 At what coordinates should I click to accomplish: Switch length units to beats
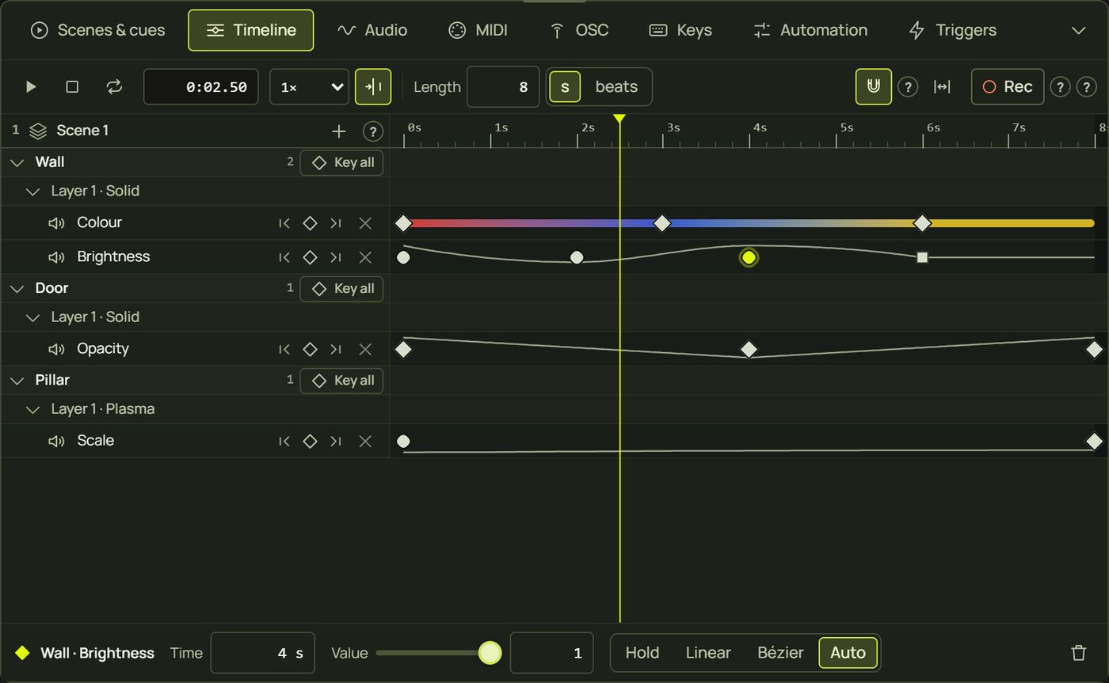pos(616,87)
